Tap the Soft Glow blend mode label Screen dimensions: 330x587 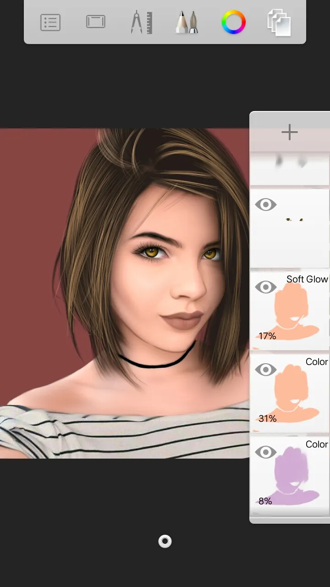(307, 279)
